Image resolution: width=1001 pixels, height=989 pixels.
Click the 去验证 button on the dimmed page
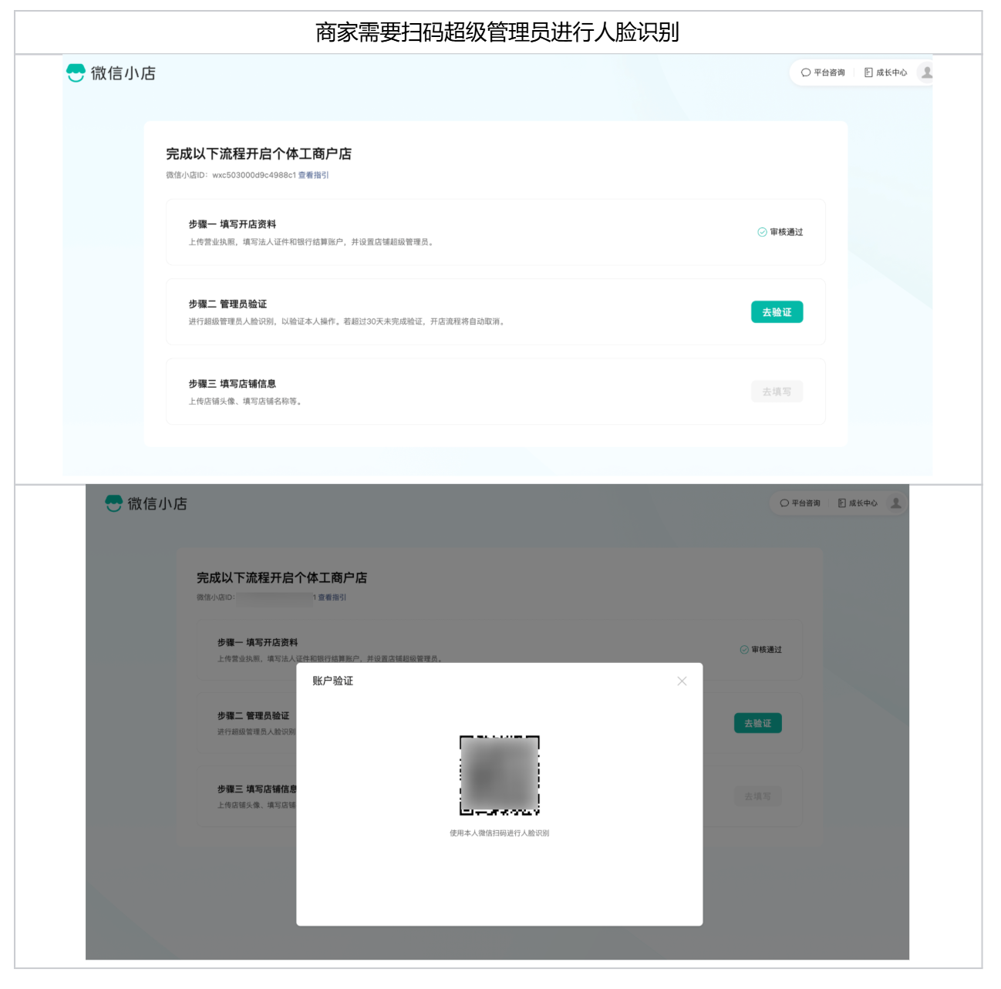click(758, 723)
